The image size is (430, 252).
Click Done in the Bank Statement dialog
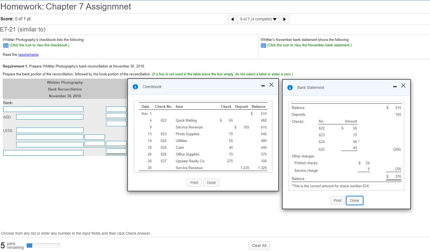(x=355, y=201)
